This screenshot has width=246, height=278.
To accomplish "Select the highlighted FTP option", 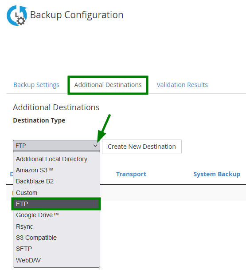I will (56, 204).
